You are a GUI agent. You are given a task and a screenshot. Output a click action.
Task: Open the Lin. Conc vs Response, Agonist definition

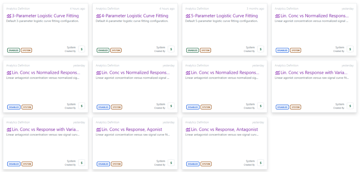(x=132, y=129)
